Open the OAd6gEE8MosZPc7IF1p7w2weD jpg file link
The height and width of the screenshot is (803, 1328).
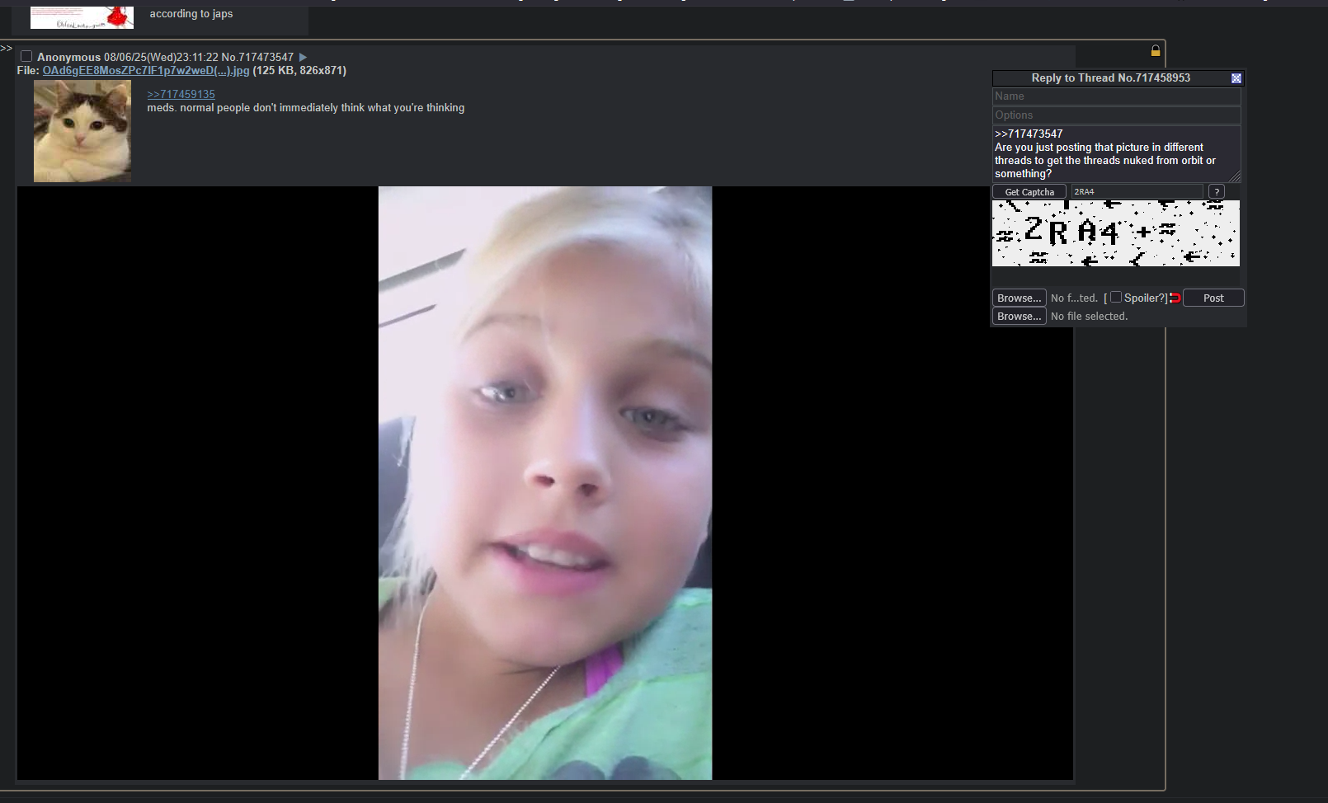pos(146,71)
